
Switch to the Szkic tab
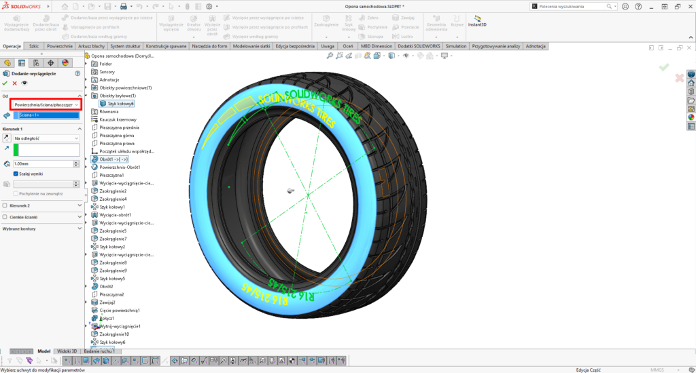pyautogui.click(x=34, y=46)
